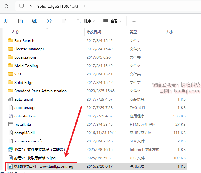201x173 pixels.
Task: Click the Cut icon in toolbar
Action: (6, 21)
